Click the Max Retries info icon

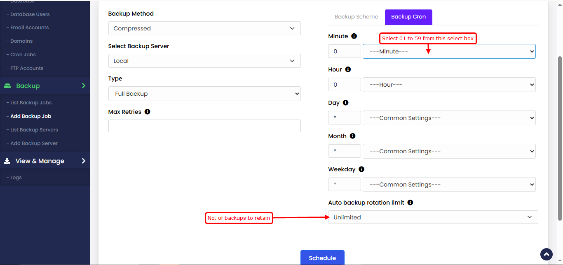pos(148,112)
